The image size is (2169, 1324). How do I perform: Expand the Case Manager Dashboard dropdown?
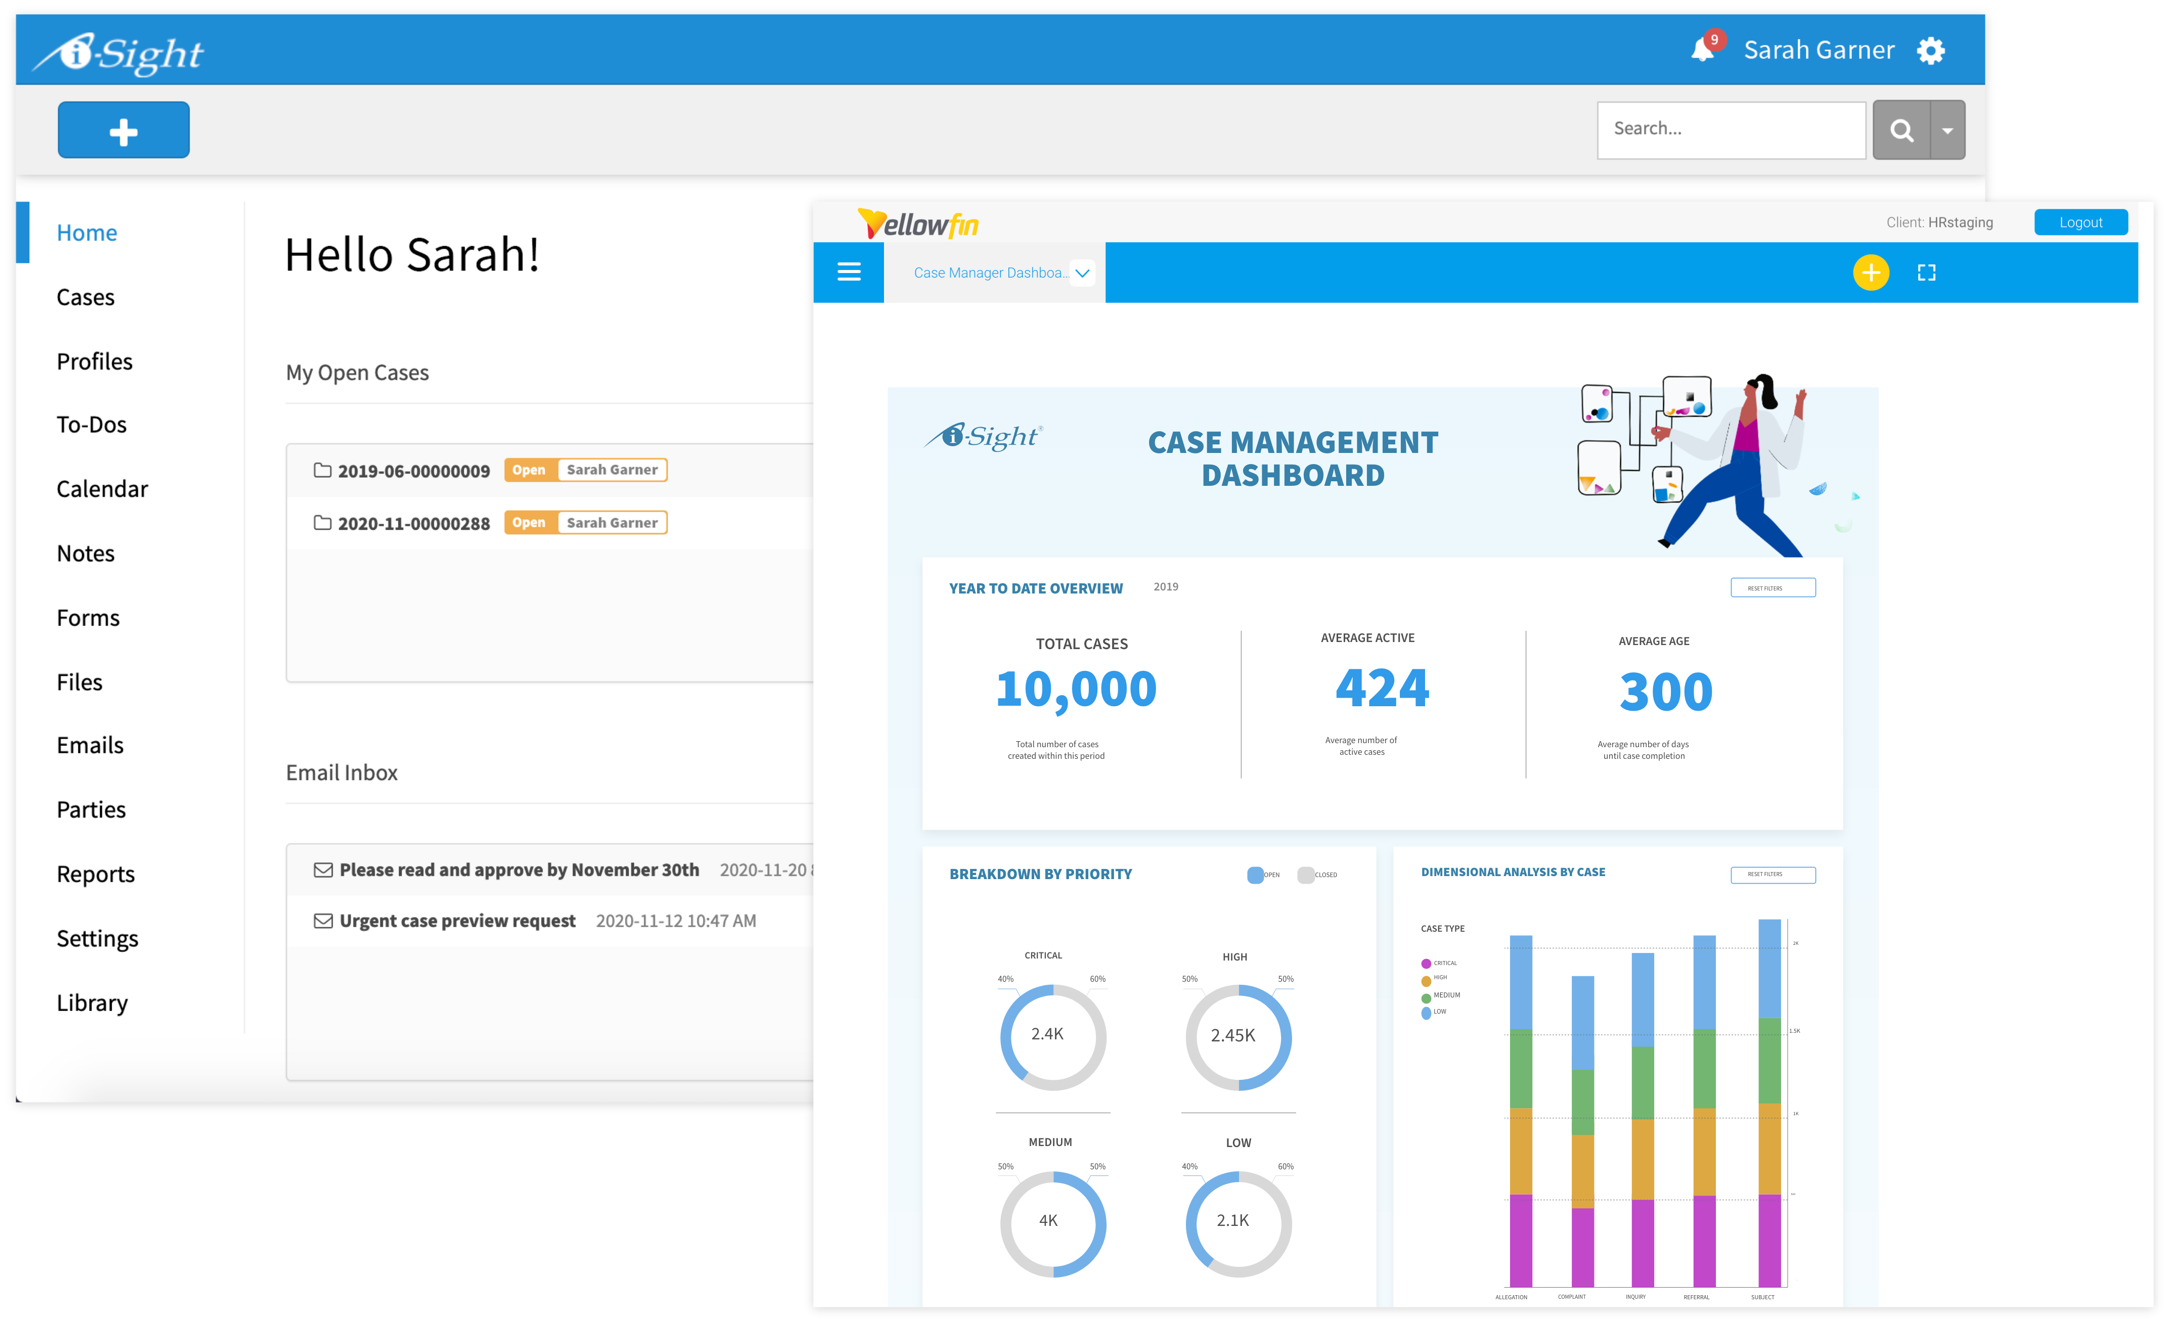pos(1083,272)
